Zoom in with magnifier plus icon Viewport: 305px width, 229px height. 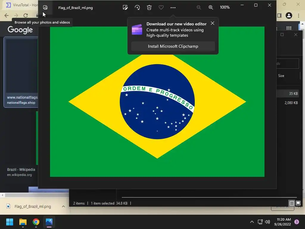coord(211,7)
